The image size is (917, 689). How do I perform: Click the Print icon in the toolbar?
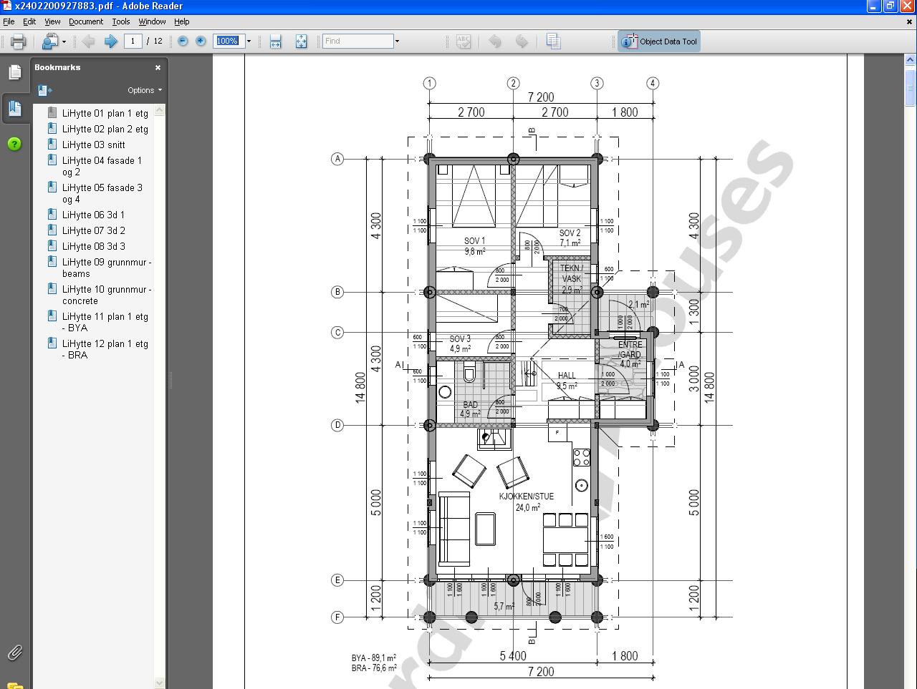(x=18, y=41)
